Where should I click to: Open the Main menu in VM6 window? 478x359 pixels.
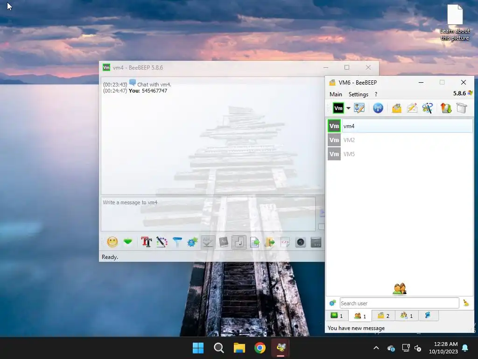pyautogui.click(x=336, y=94)
